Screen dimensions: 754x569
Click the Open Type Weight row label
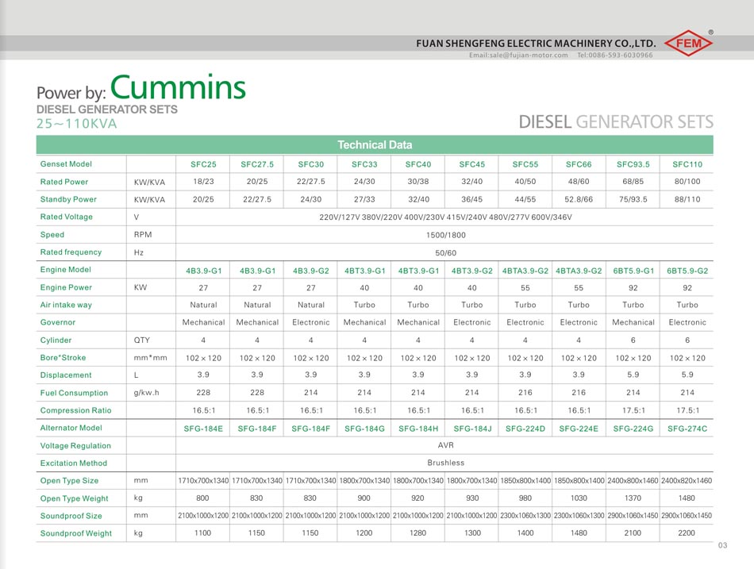74,498
